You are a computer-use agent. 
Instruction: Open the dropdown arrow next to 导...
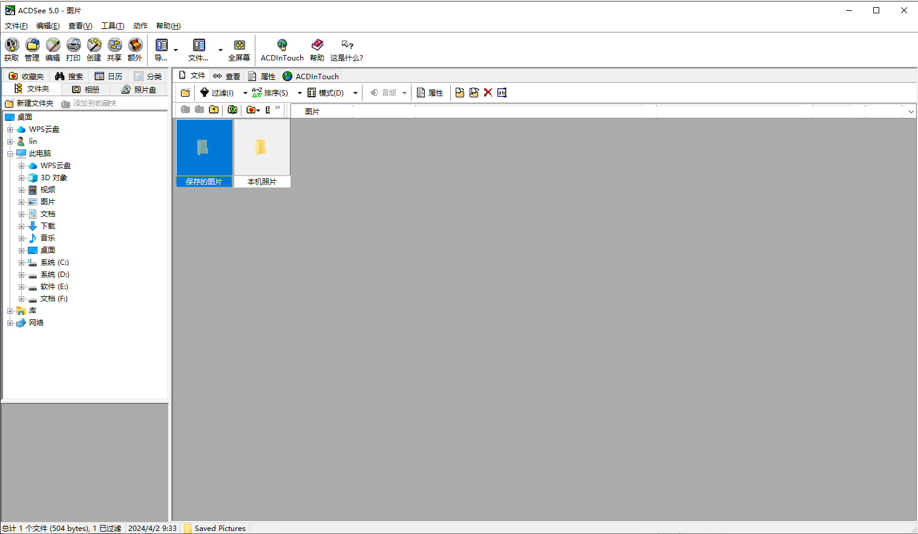point(176,50)
